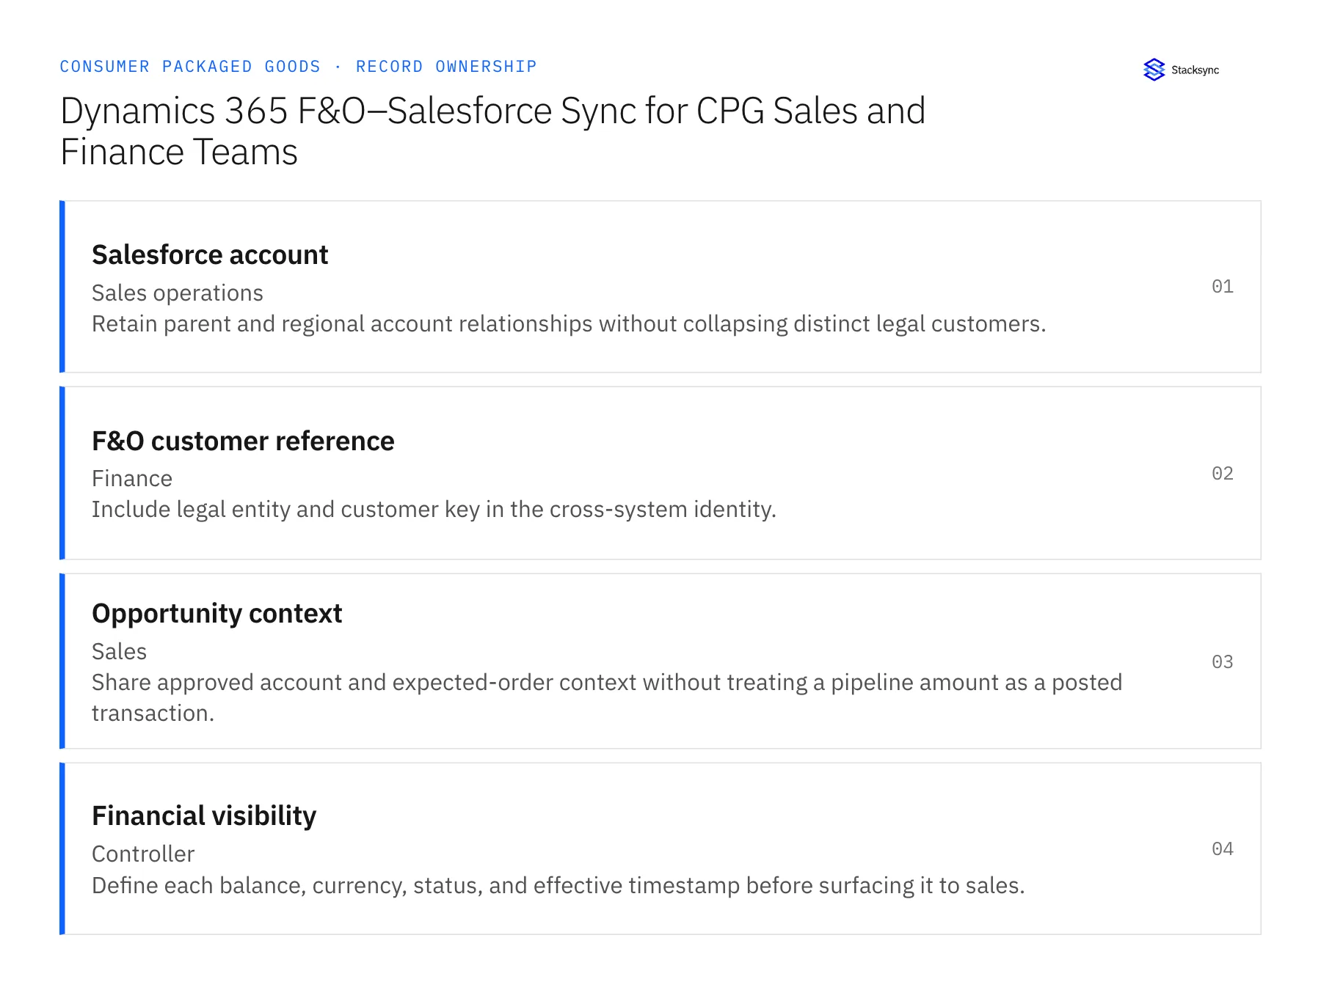This screenshot has width=1321, height=990.
Task: Select the 'F&O customer reference' card heading
Action: click(243, 441)
